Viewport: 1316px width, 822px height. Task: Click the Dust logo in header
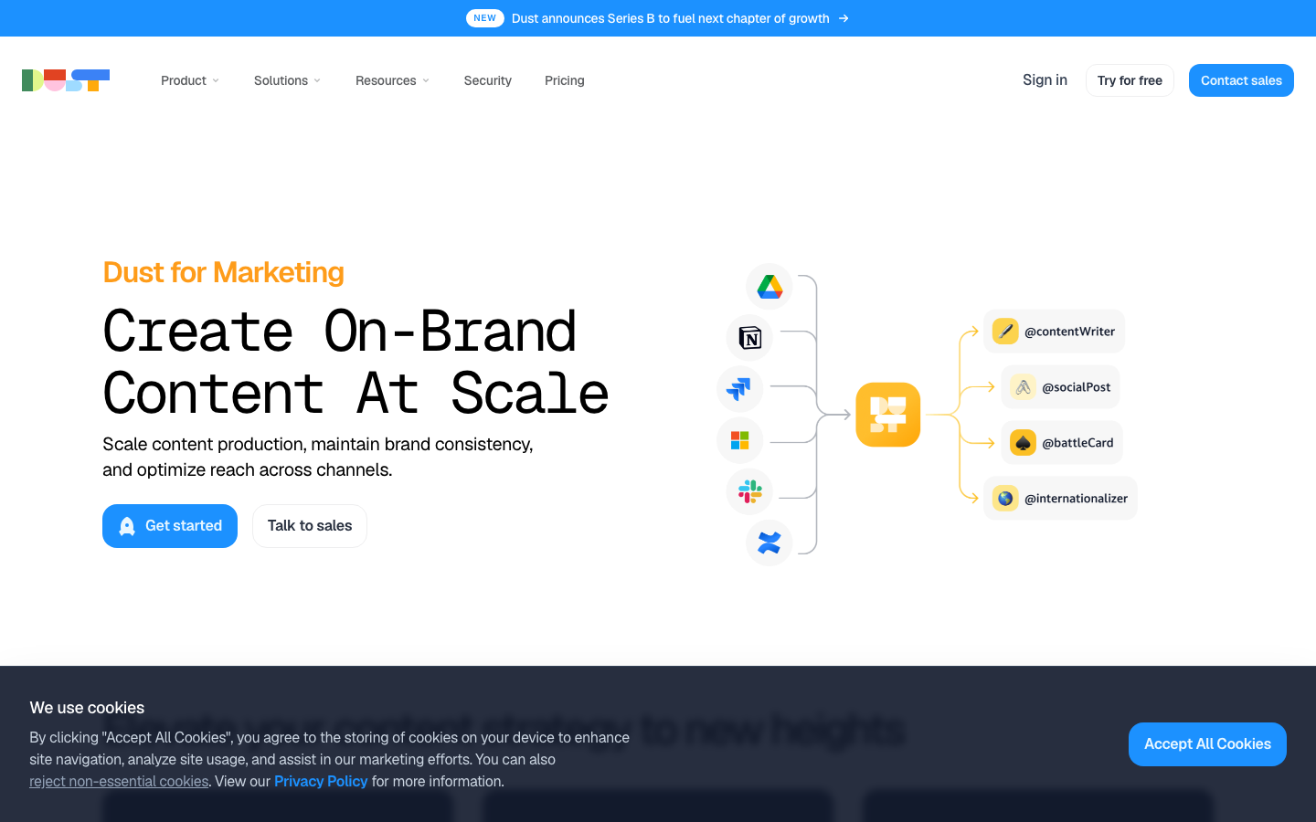[x=66, y=80]
